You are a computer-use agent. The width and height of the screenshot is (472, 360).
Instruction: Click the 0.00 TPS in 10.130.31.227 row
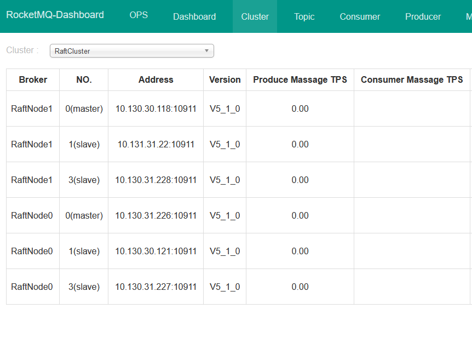300,287
